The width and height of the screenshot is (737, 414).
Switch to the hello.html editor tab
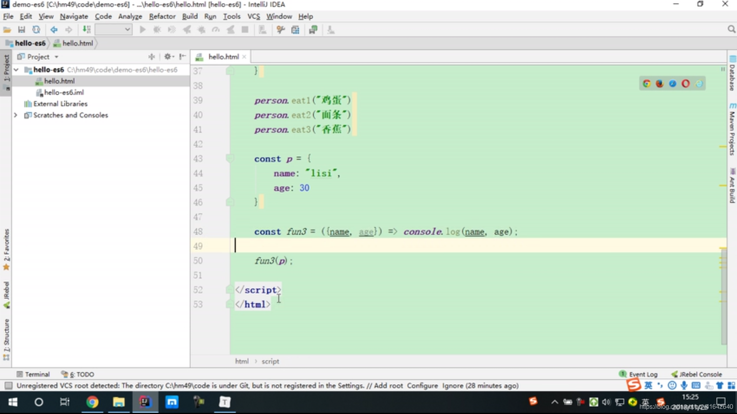tap(223, 57)
